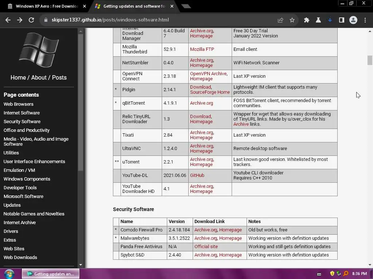Open the user profile avatar
Viewport: 373px width, 279px height.
click(x=353, y=20)
